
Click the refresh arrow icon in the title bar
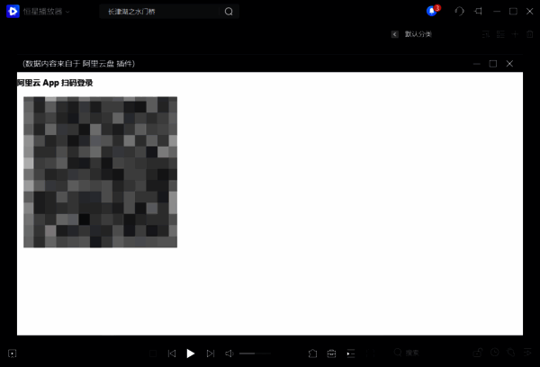click(460, 12)
